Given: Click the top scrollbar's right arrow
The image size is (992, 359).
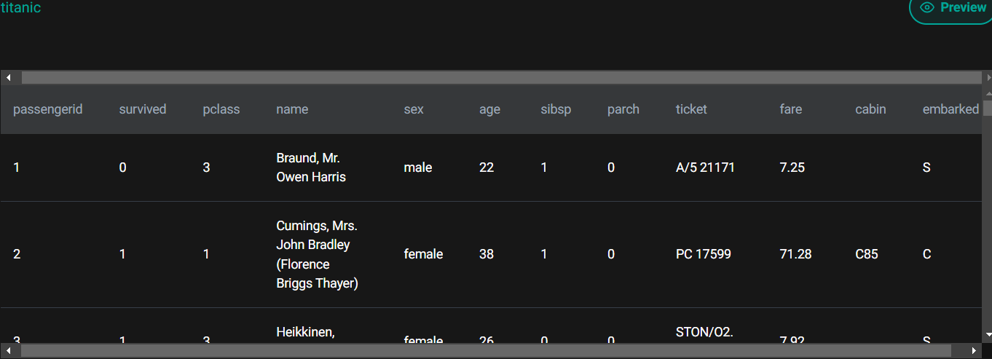Looking at the screenshot, I should point(988,77).
